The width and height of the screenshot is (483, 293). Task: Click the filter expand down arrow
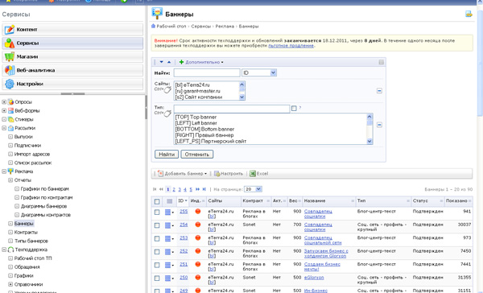(x=162, y=62)
